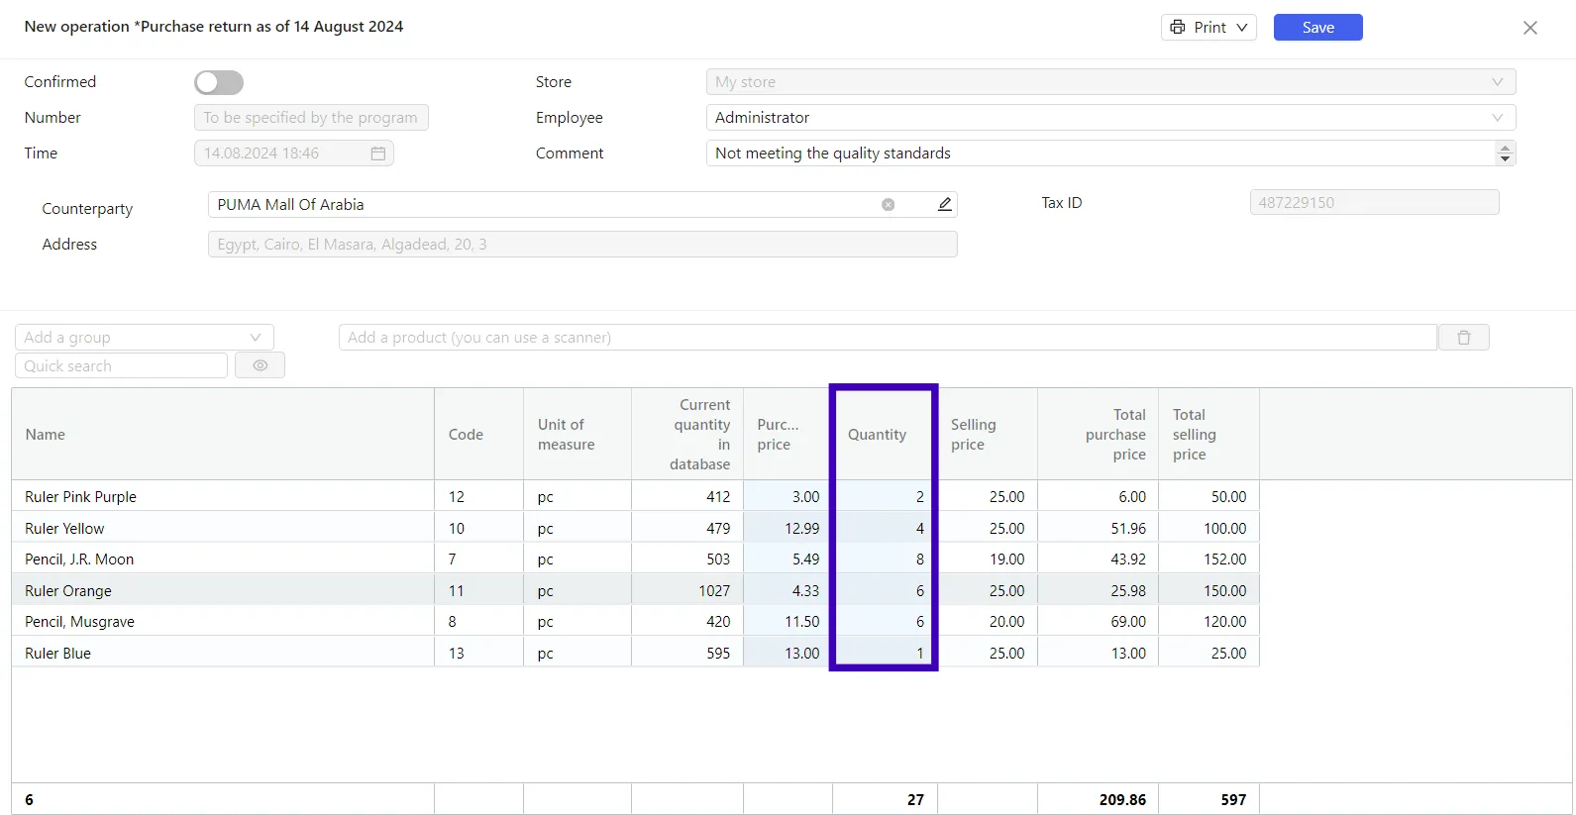Expand the Add a group dropdown
Viewport: 1576px width, 815px height.
(x=145, y=338)
